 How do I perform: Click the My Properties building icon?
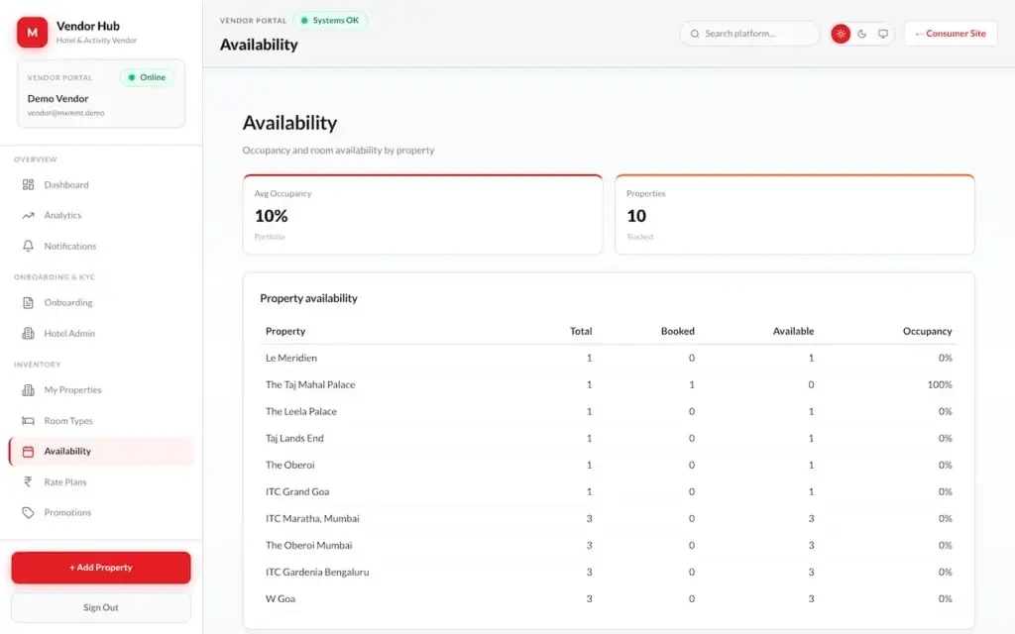28,390
